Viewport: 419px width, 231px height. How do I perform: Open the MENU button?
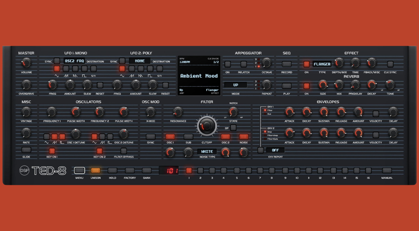(79, 170)
